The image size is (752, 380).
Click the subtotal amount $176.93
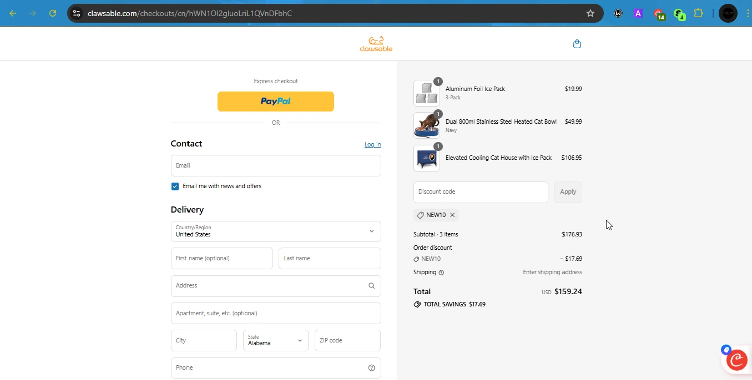click(x=572, y=234)
